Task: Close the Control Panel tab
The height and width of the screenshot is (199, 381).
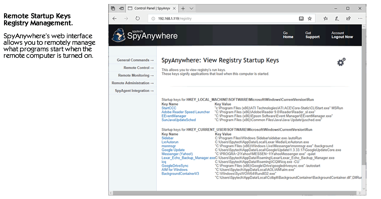Action: 174,9
